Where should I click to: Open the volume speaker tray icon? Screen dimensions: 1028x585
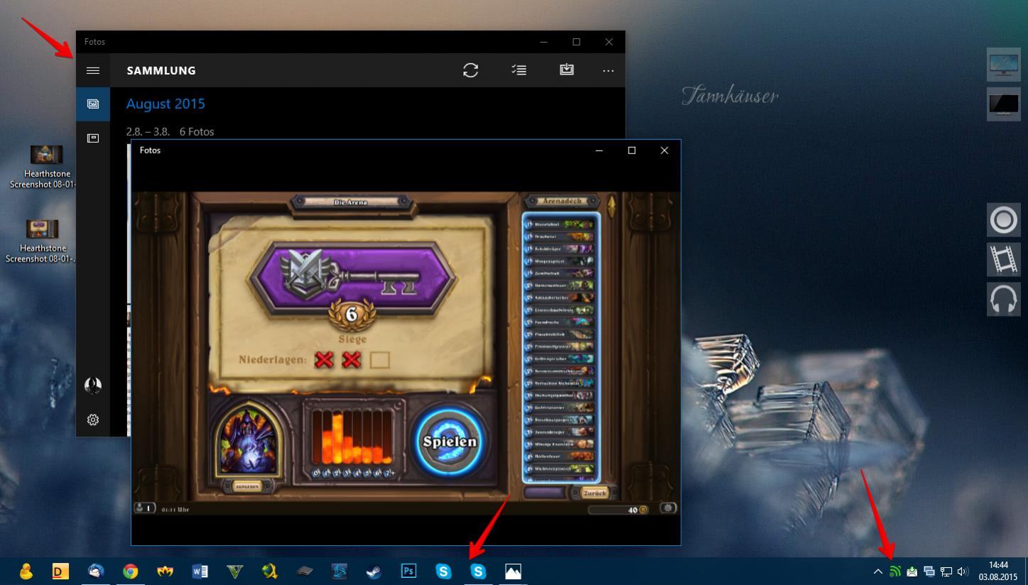[x=963, y=572]
